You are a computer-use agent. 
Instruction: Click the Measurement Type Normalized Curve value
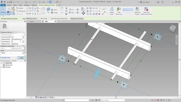click(17, 39)
